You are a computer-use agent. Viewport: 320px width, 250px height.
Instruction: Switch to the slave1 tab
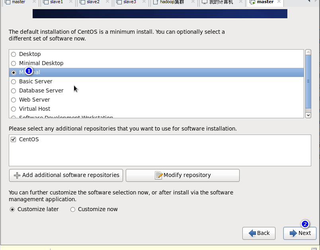coord(57,2)
